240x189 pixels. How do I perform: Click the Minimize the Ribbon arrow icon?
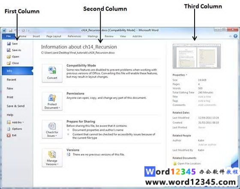pos(230,36)
